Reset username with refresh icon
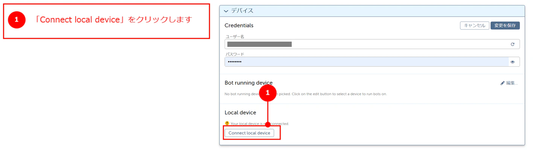 point(512,44)
